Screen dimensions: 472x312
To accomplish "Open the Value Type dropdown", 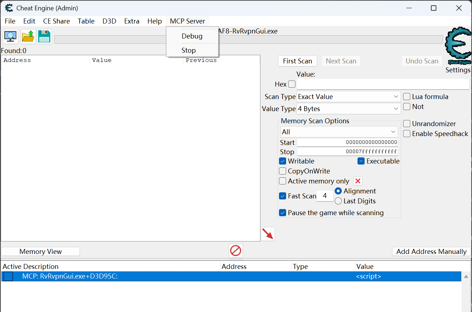I will (x=349, y=109).
